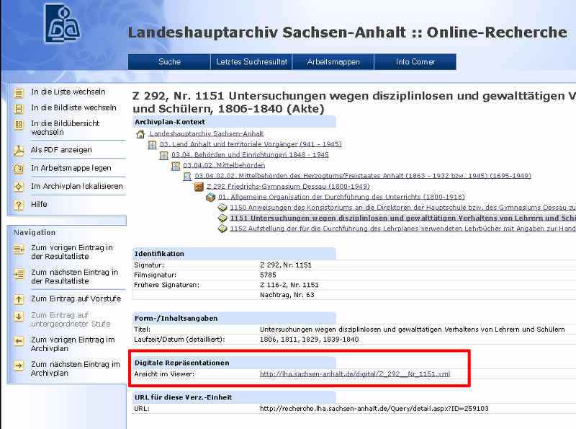Click the 'Landeshauptarchiv Sachsen-Anhalt :: Online-Recherche' heading
This screenshot has height=429, width=576.
348,32
